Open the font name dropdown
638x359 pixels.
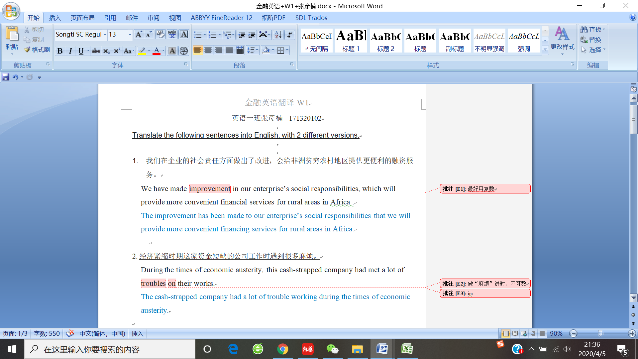point(105,35)
